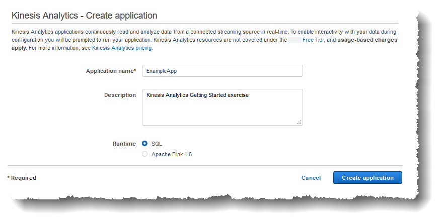Select the Apache Flink 1.6 radio button
The width and height of the screenshot is (444, 224).
[145, 154]
